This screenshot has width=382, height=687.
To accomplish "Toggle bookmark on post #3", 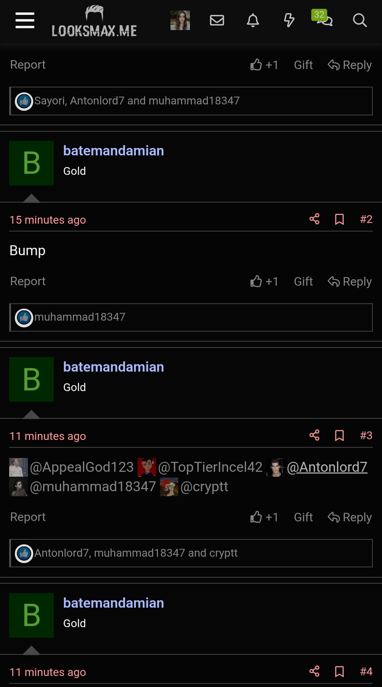I will point(340,435).
